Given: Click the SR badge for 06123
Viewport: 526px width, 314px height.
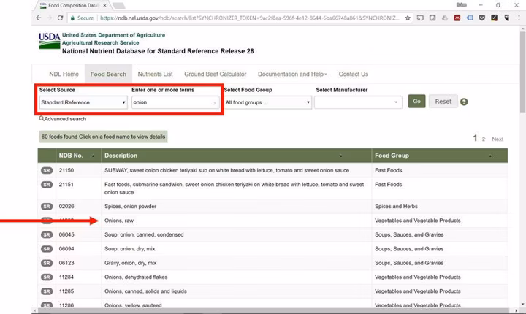Looking at the screenshot, I should pos(47,263).
